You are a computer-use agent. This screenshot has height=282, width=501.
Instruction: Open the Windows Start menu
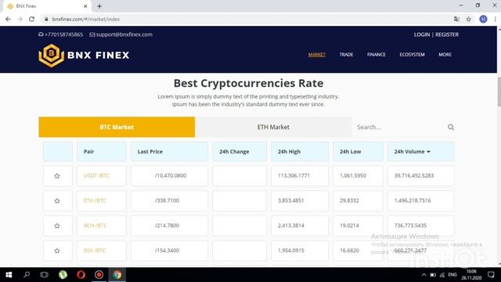[9, 275]
